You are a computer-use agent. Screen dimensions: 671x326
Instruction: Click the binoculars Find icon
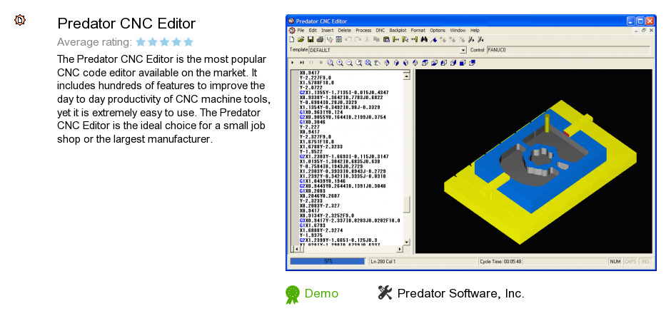click(424, 40)
